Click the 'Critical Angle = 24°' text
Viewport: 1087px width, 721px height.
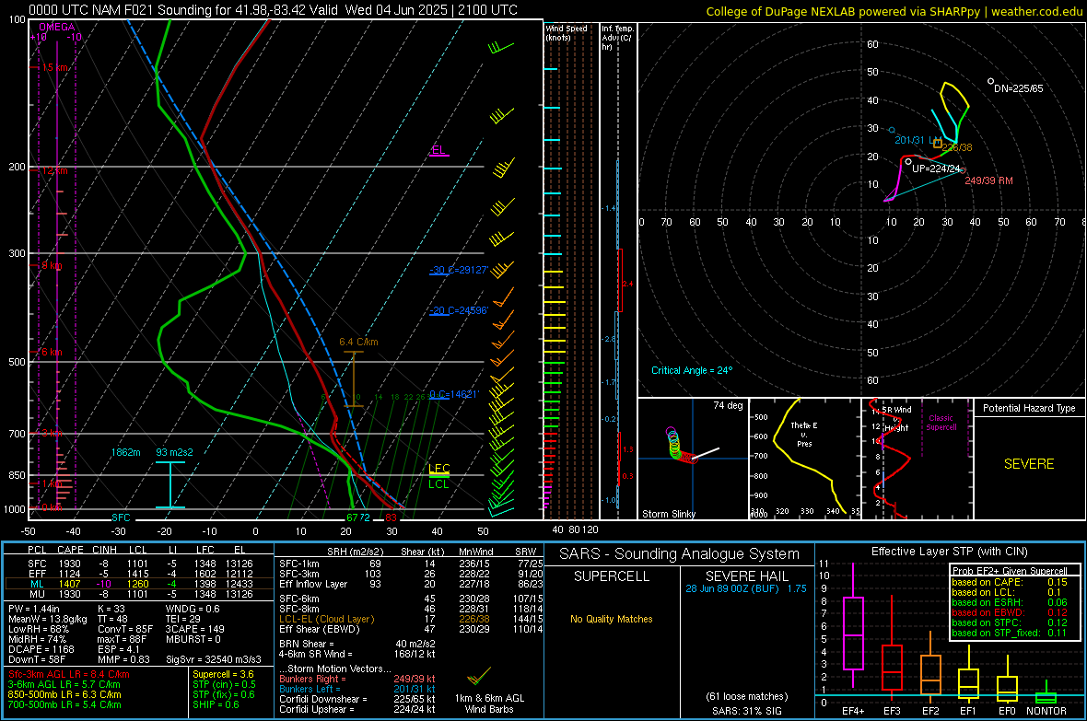coord(692,371)
